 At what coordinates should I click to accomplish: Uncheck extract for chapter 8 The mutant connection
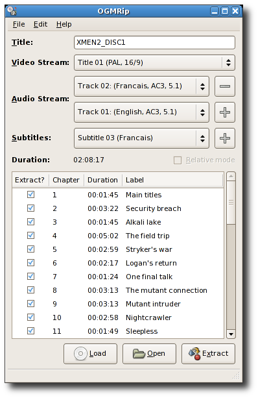[x=30, y=290]
